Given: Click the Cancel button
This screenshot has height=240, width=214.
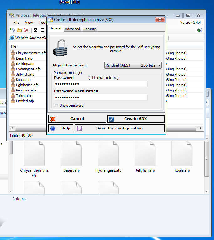Looking at the screenshot, I should click(x=77, y=119).
